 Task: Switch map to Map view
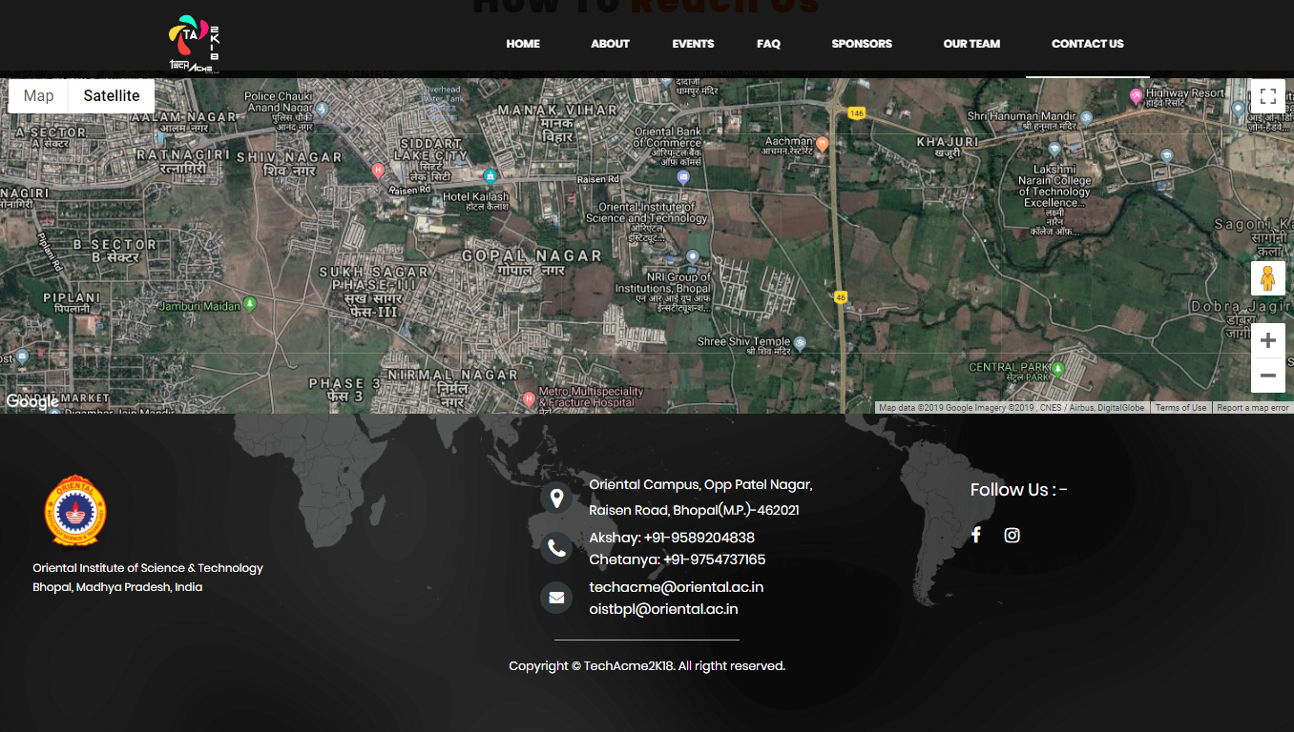39,96
